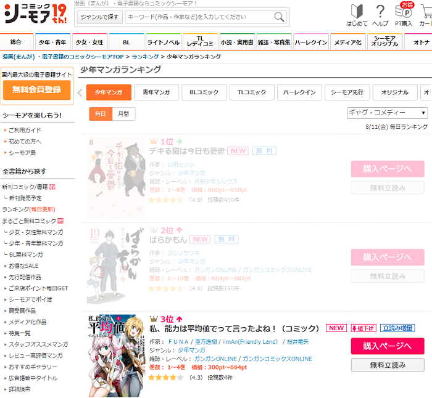
Task: Select the BLコミック ranking category
Action: click(x=204, y=92)
